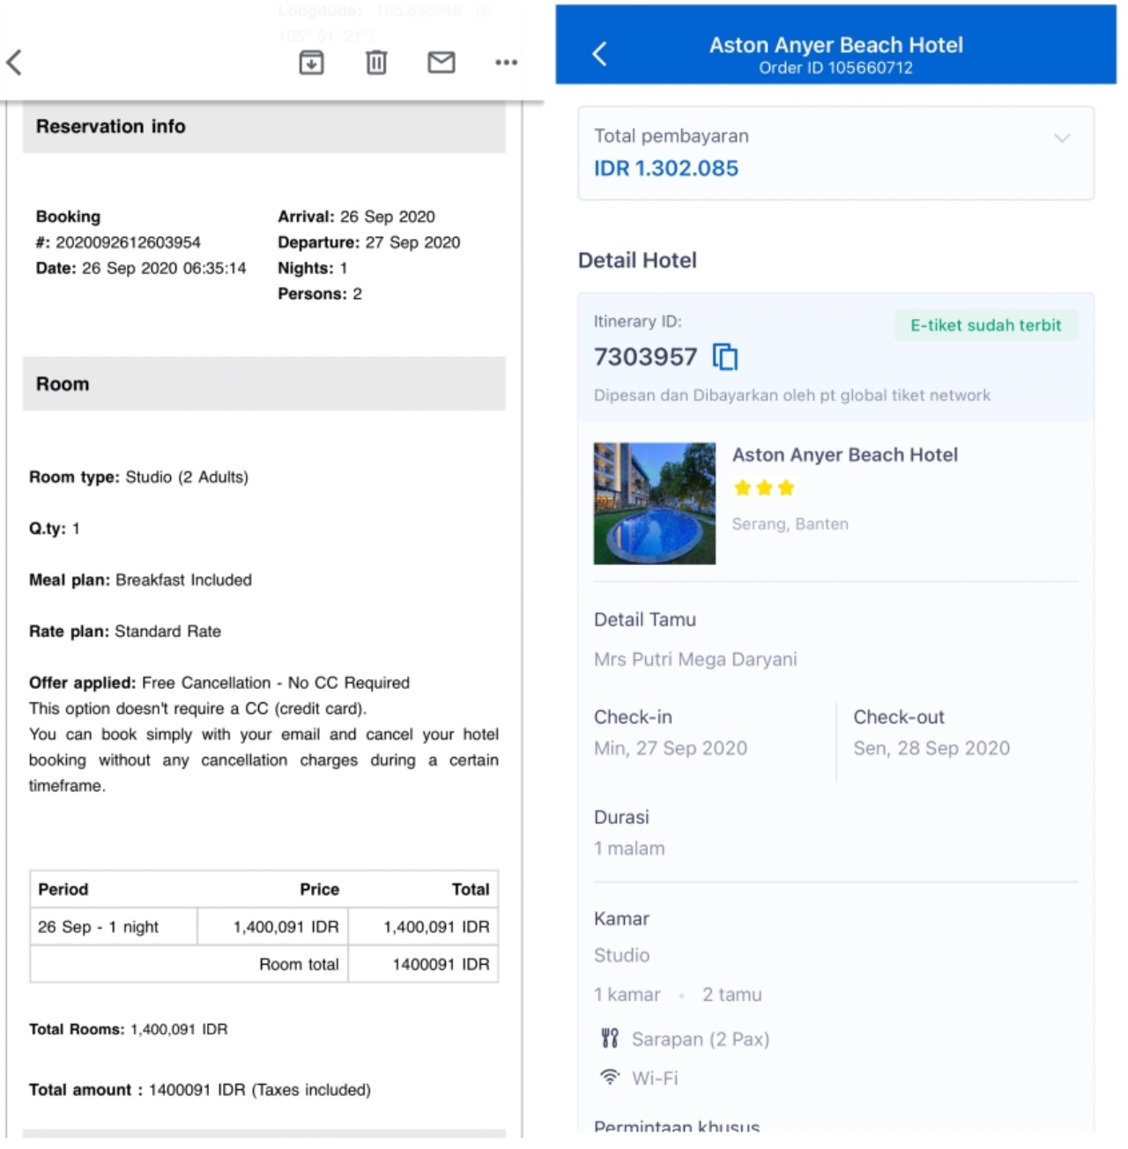Select the Departure: 27 Sep 2020 text

pyautogui.click(x=368, y=242)
